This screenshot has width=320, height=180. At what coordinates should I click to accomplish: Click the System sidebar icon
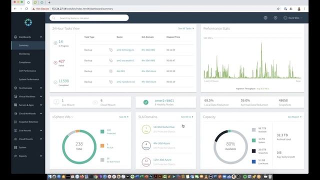pyautogui.click(x=15, y=147)
